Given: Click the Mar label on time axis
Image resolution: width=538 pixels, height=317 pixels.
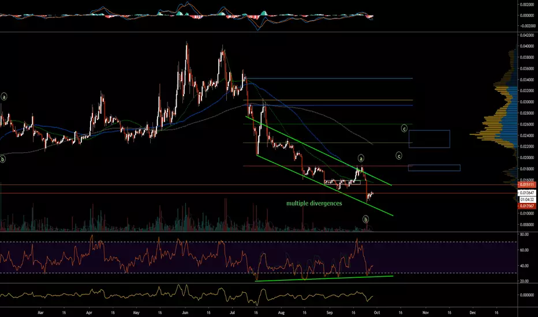Looking at the screenshot, I should [x=40, y=312].
